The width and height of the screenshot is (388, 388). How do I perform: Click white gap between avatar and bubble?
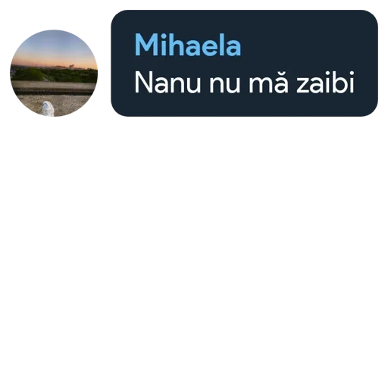coord(105,74)
